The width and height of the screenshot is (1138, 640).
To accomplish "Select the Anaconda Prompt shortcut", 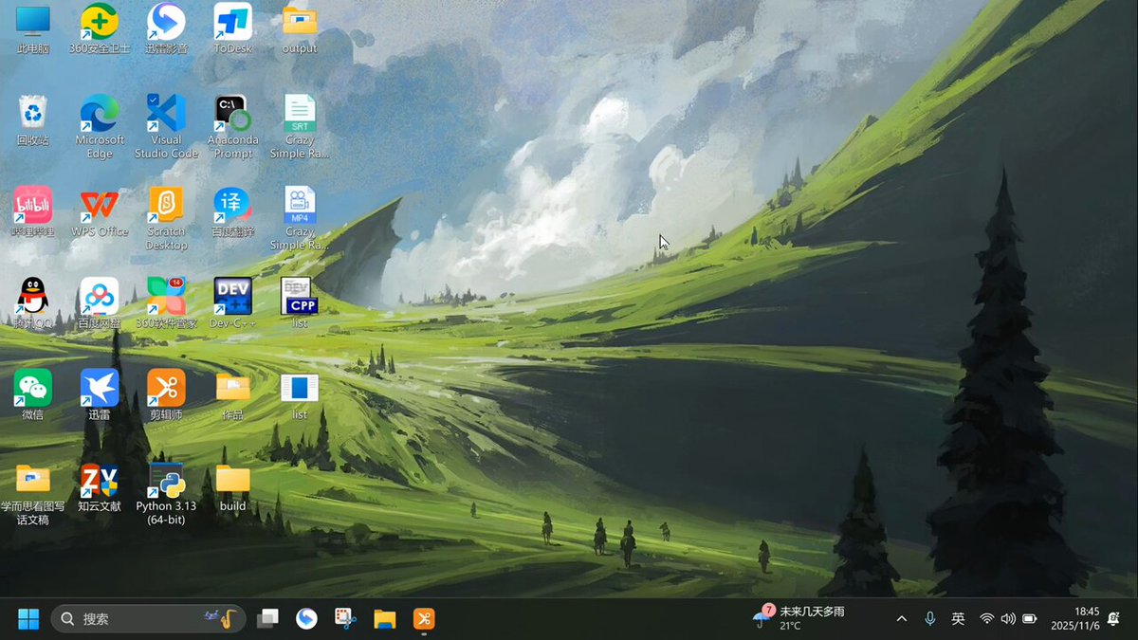I will pos(233,126).
